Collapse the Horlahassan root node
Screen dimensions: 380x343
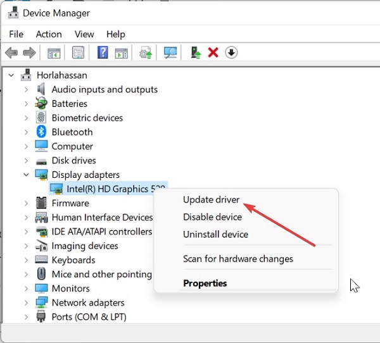(11, 75)
